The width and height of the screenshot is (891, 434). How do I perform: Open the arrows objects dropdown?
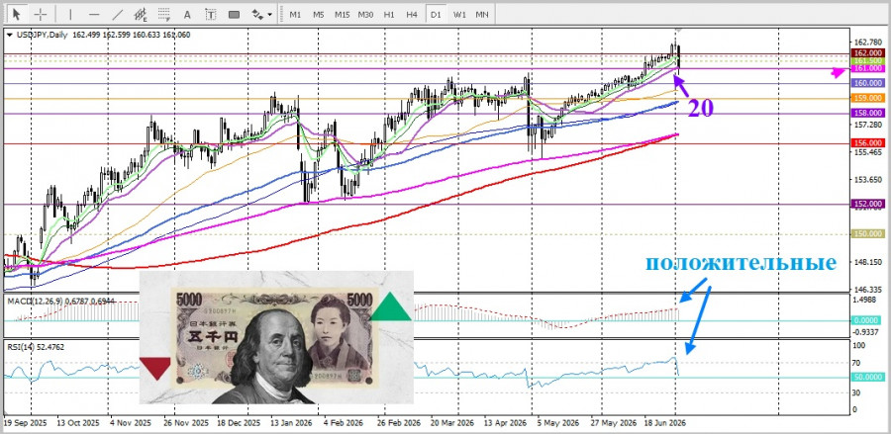(x=262, y=14)
